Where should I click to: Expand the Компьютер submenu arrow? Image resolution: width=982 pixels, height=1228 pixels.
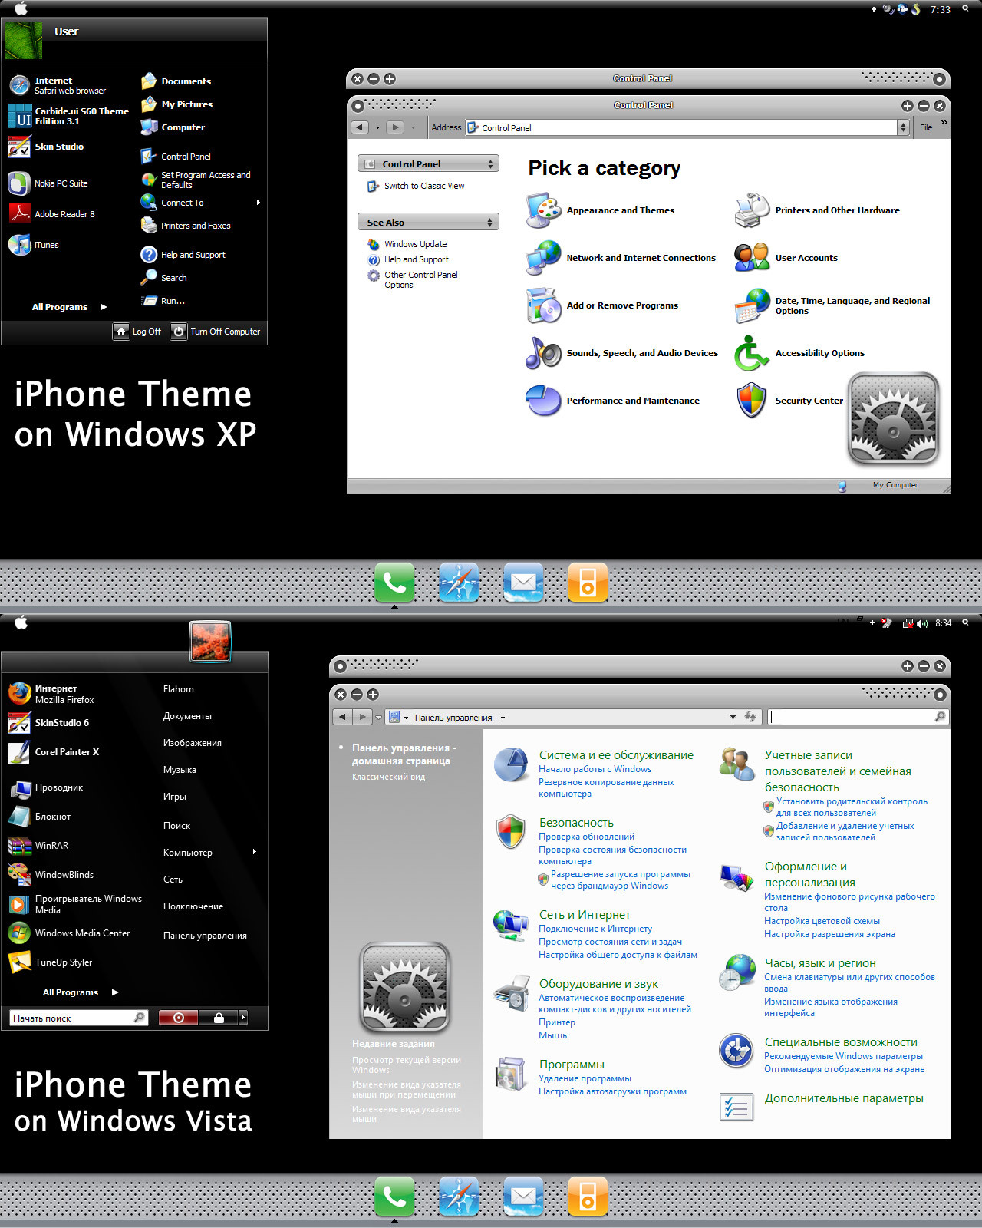click(x=254, y=852)
